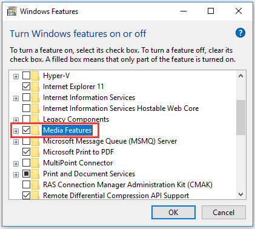Select the Hyper-V folder icon
This screenshot has height=229, width=255.
[x=36, y=76]
